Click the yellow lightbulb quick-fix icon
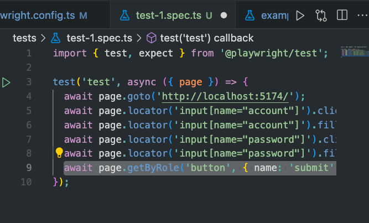The height and width of the screenshot is (223, 369). click(x=59, y=153)
